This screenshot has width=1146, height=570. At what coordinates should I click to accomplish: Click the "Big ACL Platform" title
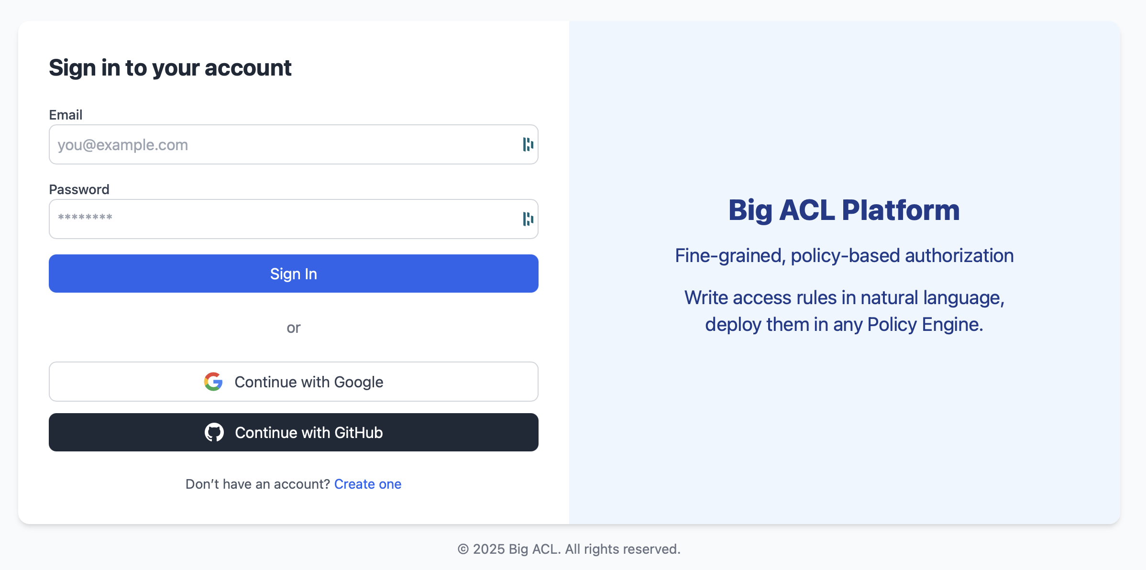click(x=844, y=210)
